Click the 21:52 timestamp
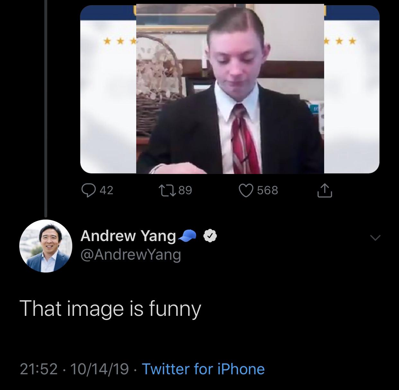The image size is (399, 390). tap(39, 369)
